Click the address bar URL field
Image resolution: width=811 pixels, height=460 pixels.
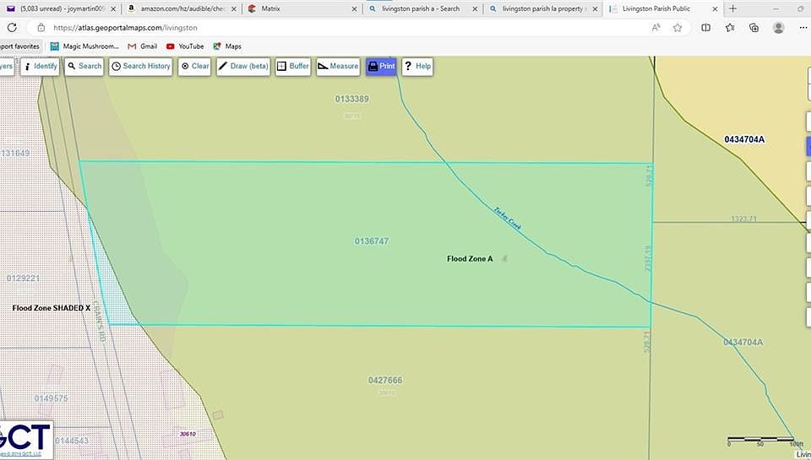point(338,27)
